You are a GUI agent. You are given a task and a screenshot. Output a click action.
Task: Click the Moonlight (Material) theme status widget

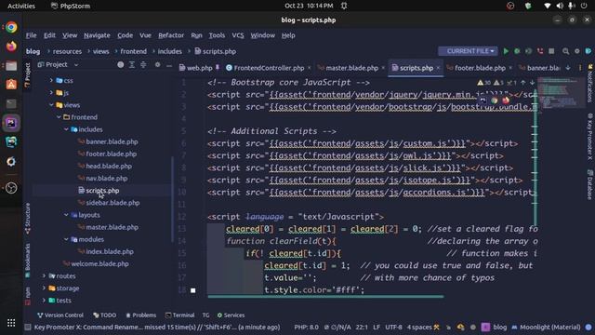pos(546,327)
